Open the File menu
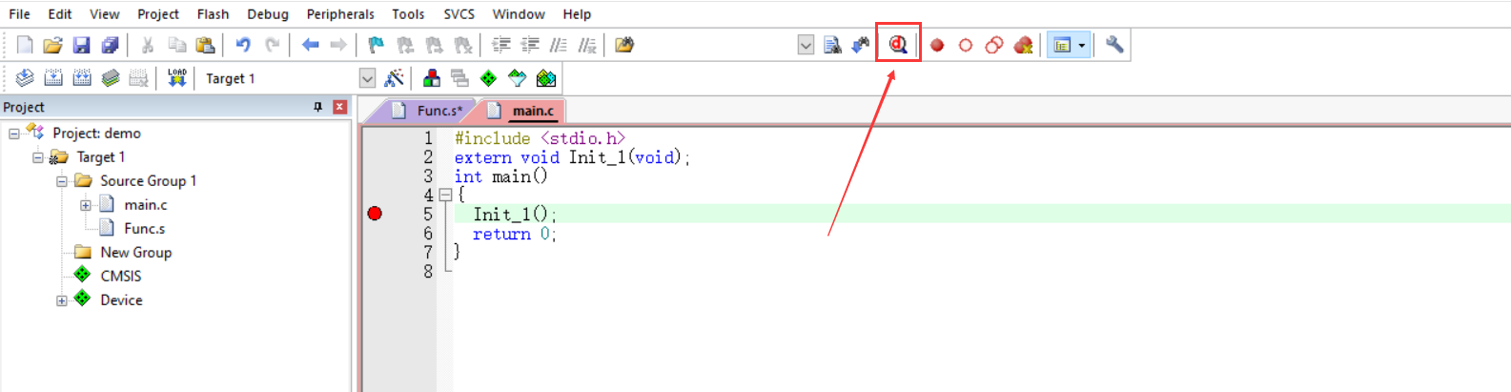The width and height of the screenshot is (1511, 392). [x=19, y=14]
